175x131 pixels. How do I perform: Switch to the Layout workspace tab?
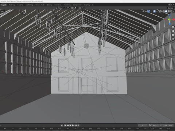(4, 5)
